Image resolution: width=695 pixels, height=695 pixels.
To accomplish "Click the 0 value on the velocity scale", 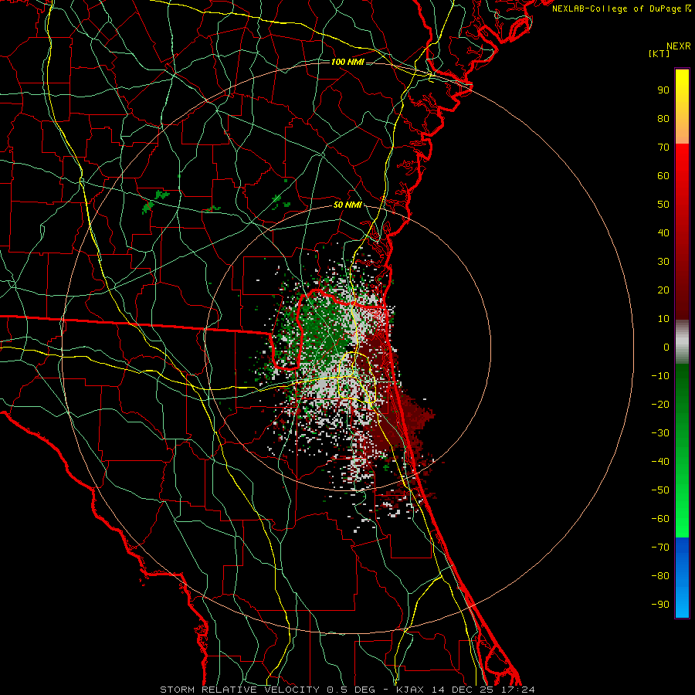I will pyautogui.click(x=666, y=347).
